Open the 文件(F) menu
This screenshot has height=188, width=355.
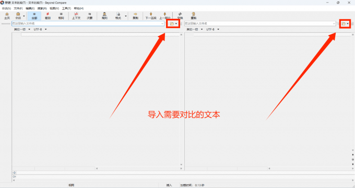[x=18, y=8]
